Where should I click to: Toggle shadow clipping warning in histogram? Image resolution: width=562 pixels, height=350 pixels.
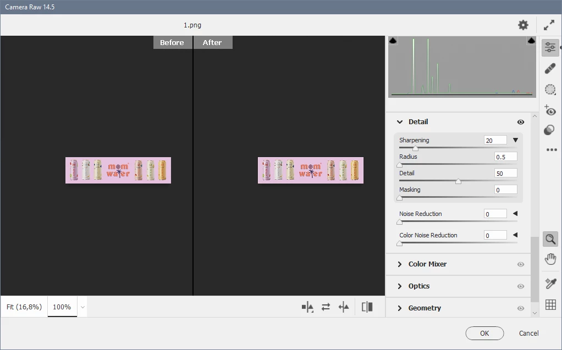[x=393, y=41]
